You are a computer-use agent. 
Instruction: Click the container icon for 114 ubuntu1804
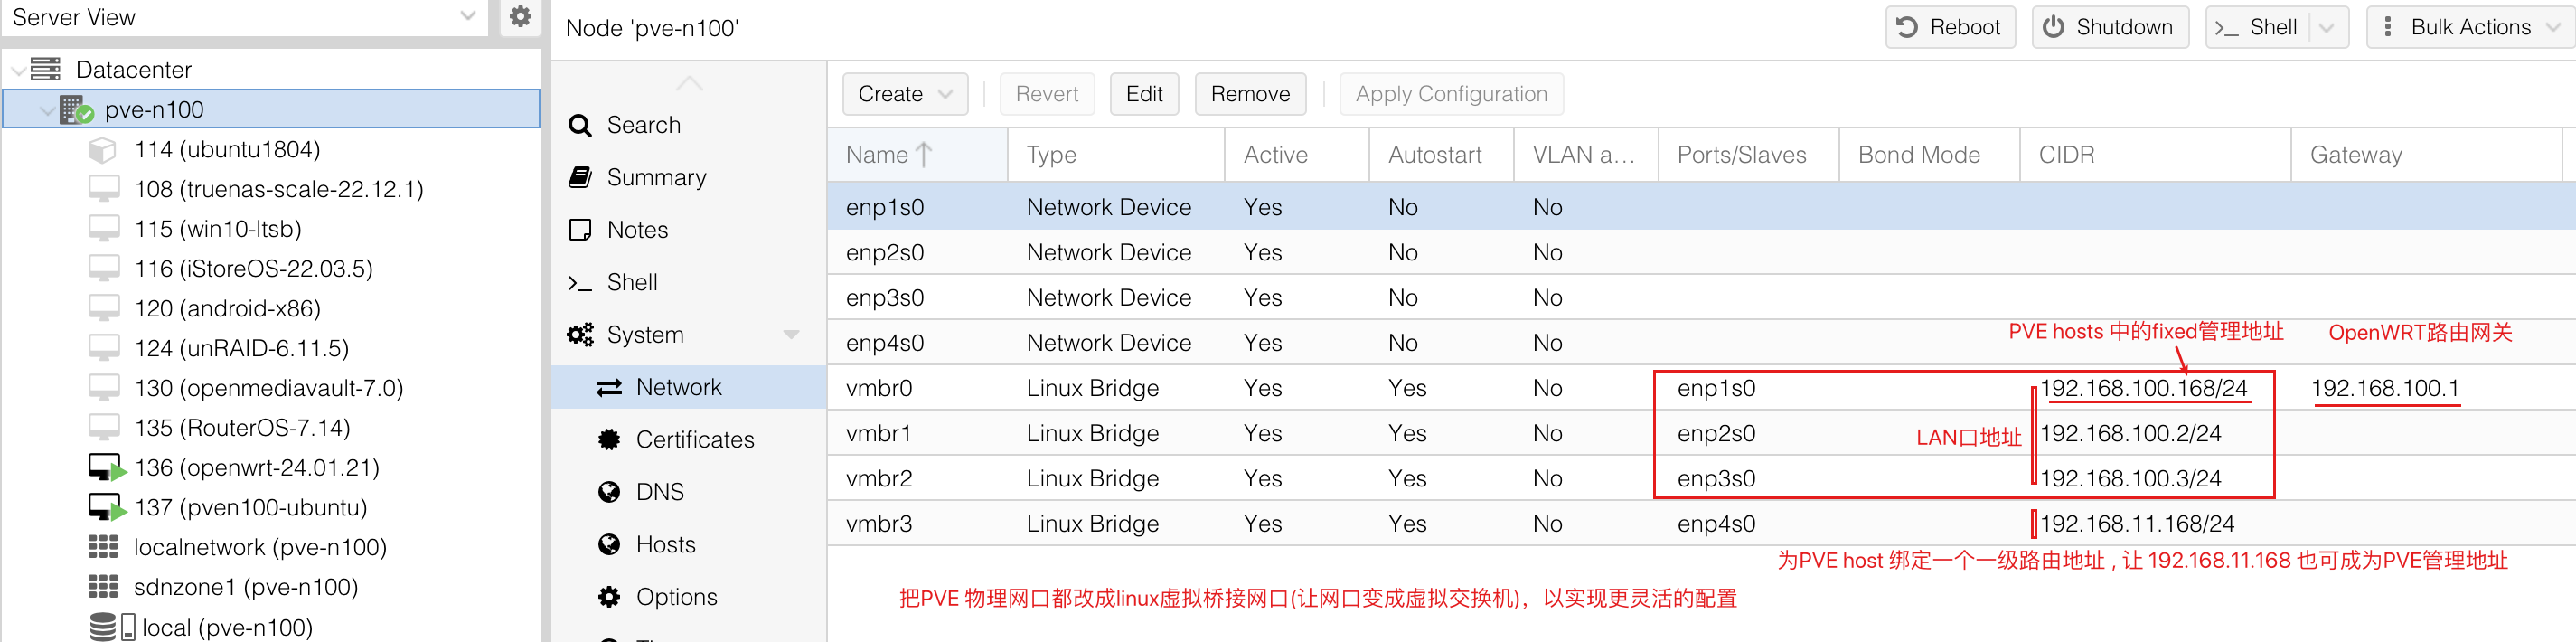(102, 150)
